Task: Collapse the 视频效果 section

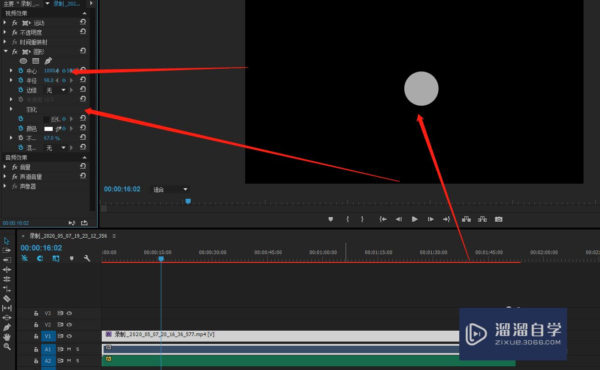Action: pyautogui.click(x=84, y=13)
